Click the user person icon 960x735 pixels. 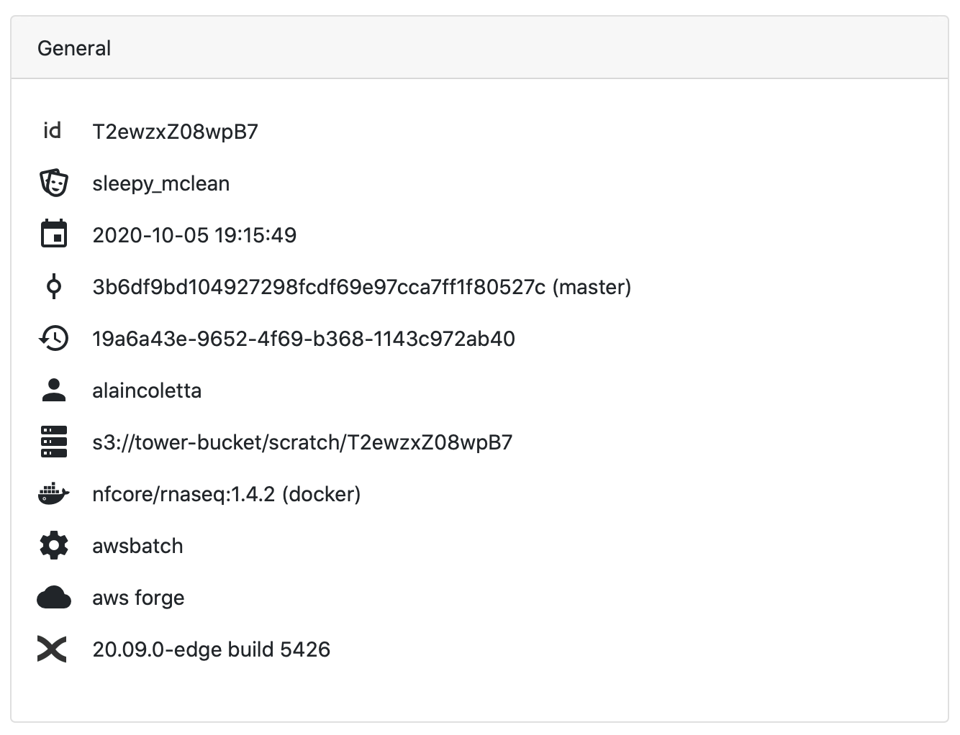point(53,390)
